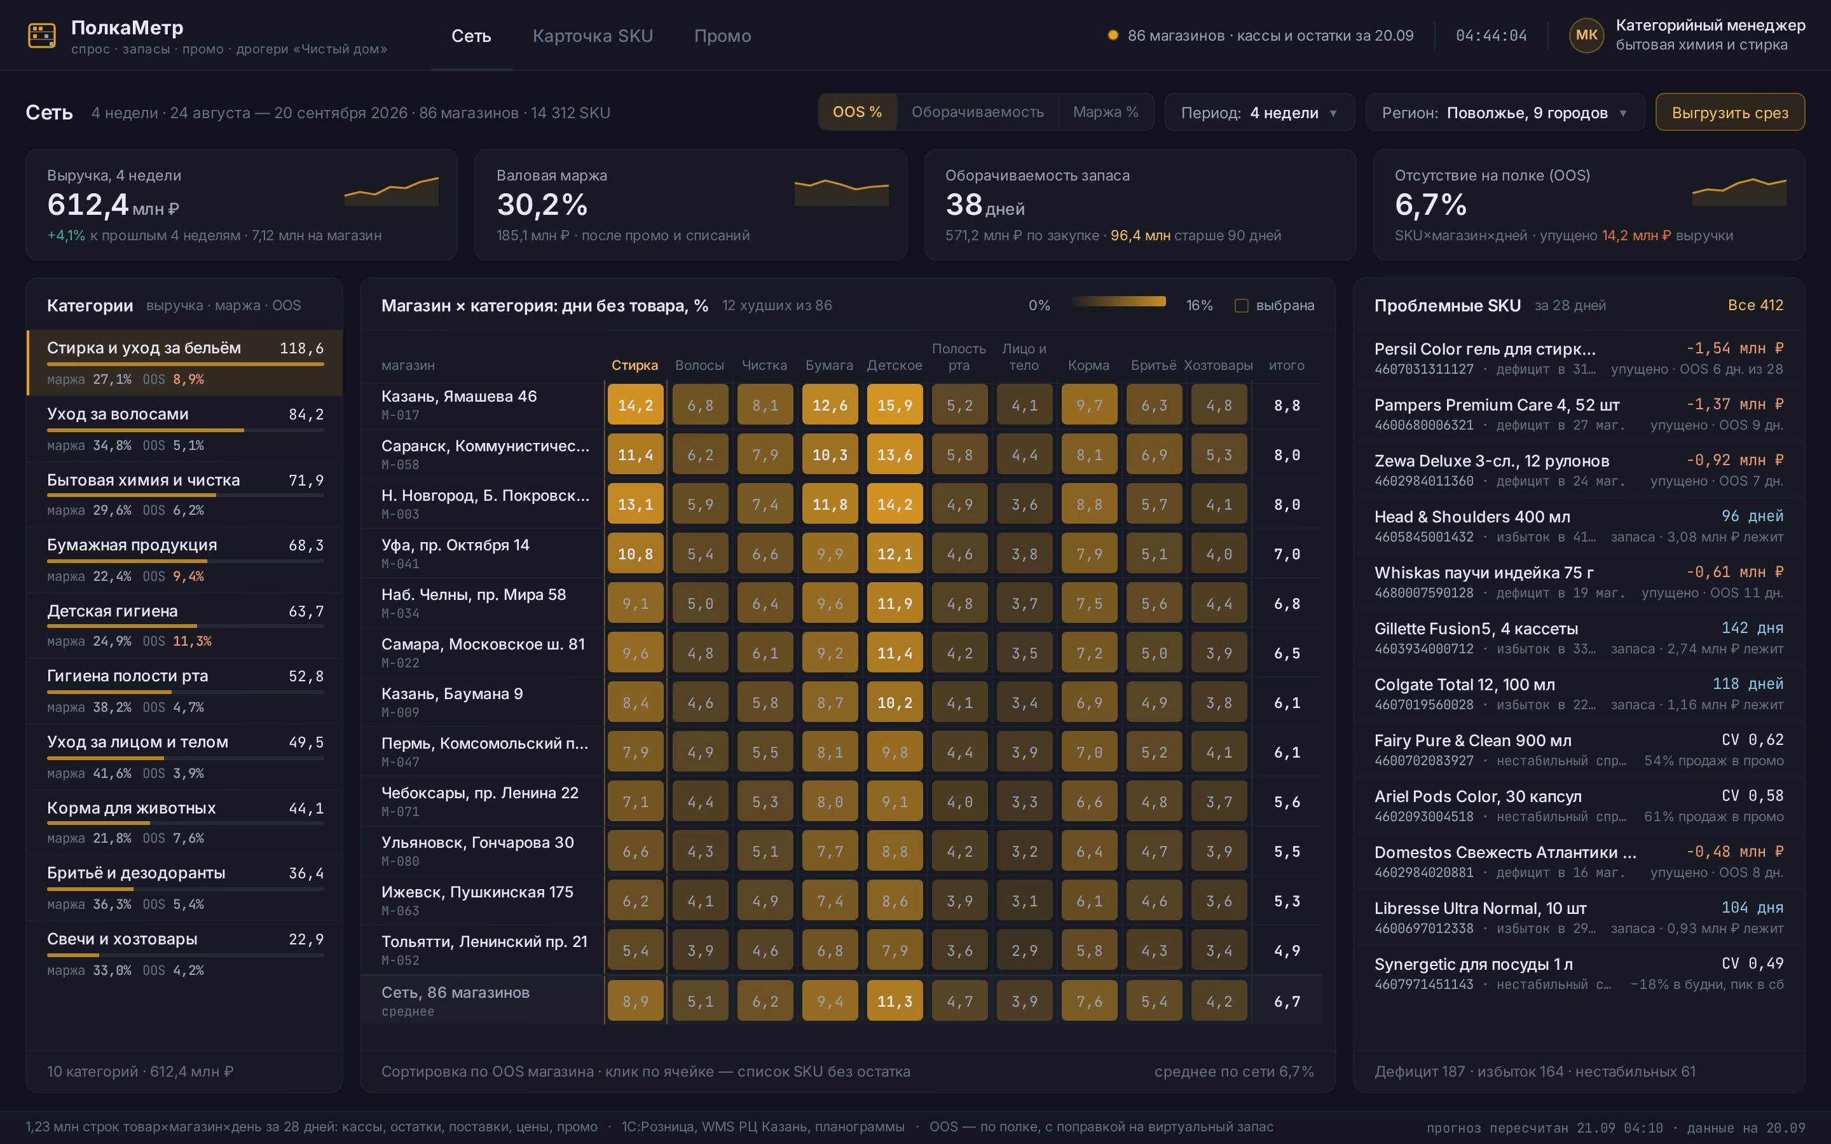This screenshot has width=1831, height=1144.
Task: Open the OOS sparkline chart
Action: 1739,191
